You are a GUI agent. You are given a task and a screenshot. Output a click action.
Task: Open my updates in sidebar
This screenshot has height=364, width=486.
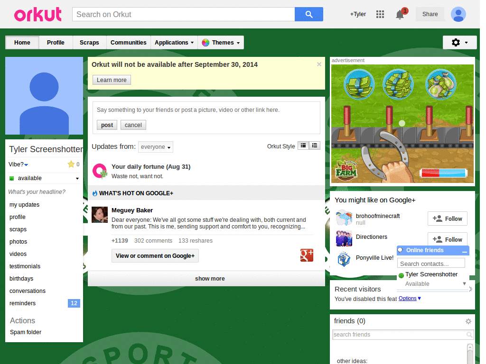click(x=25, y=205)
